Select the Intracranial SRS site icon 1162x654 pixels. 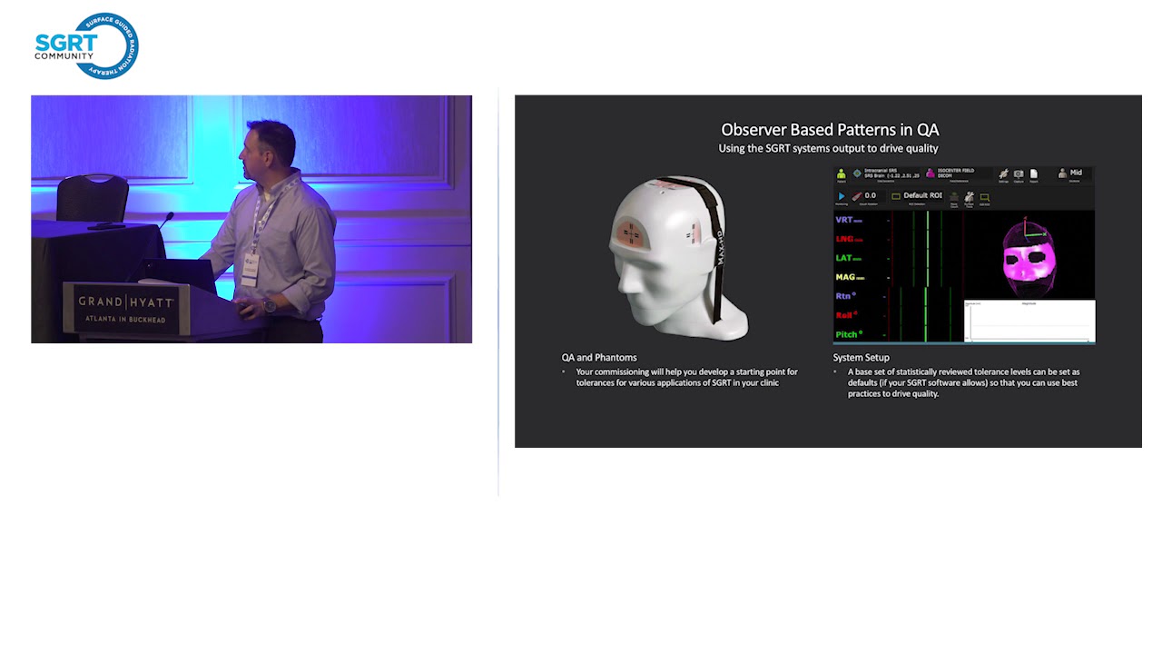[x=857, y=173]
